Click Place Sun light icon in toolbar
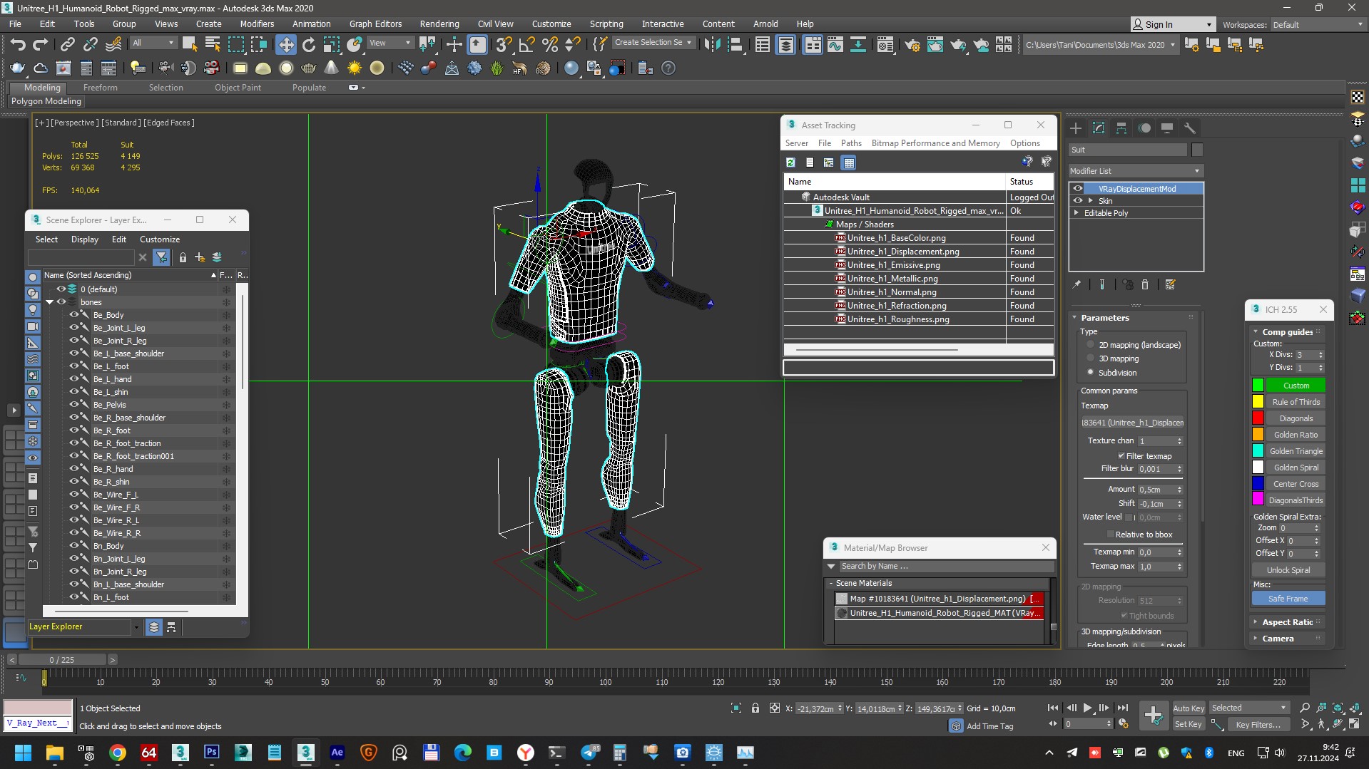 pos(354,68)
